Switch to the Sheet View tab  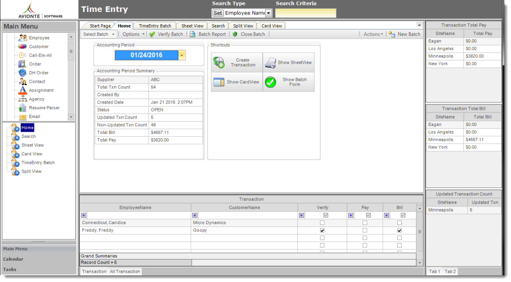(x=192, y=26)
